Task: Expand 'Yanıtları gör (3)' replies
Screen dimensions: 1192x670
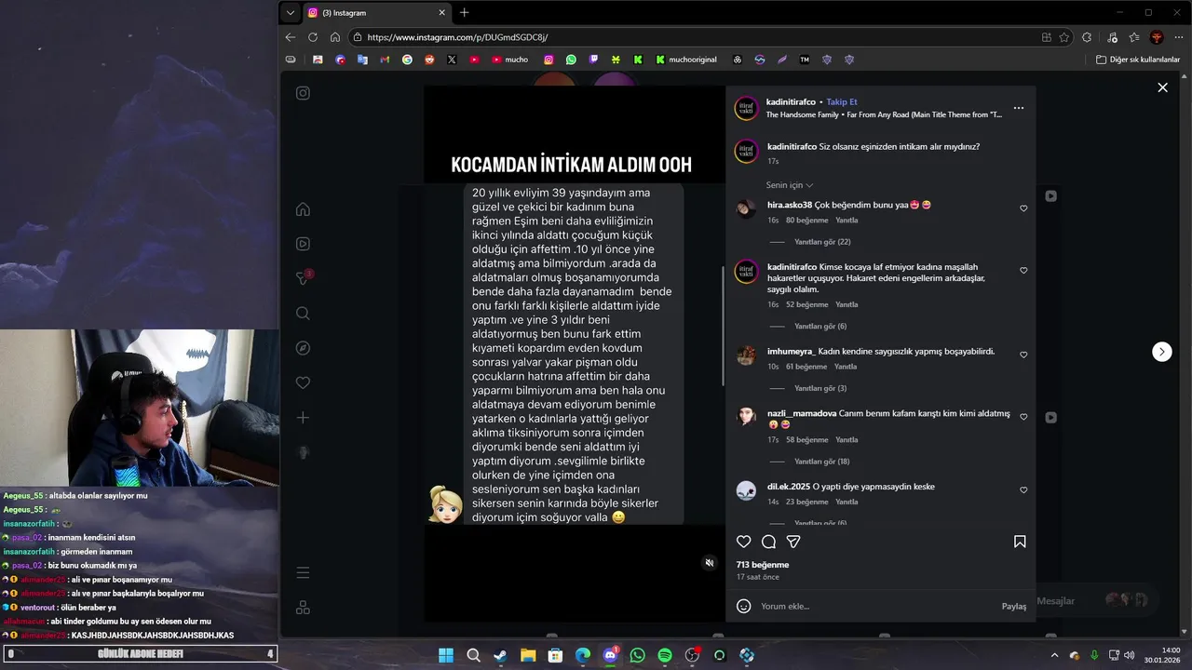Action: click(x=820, y=388)
